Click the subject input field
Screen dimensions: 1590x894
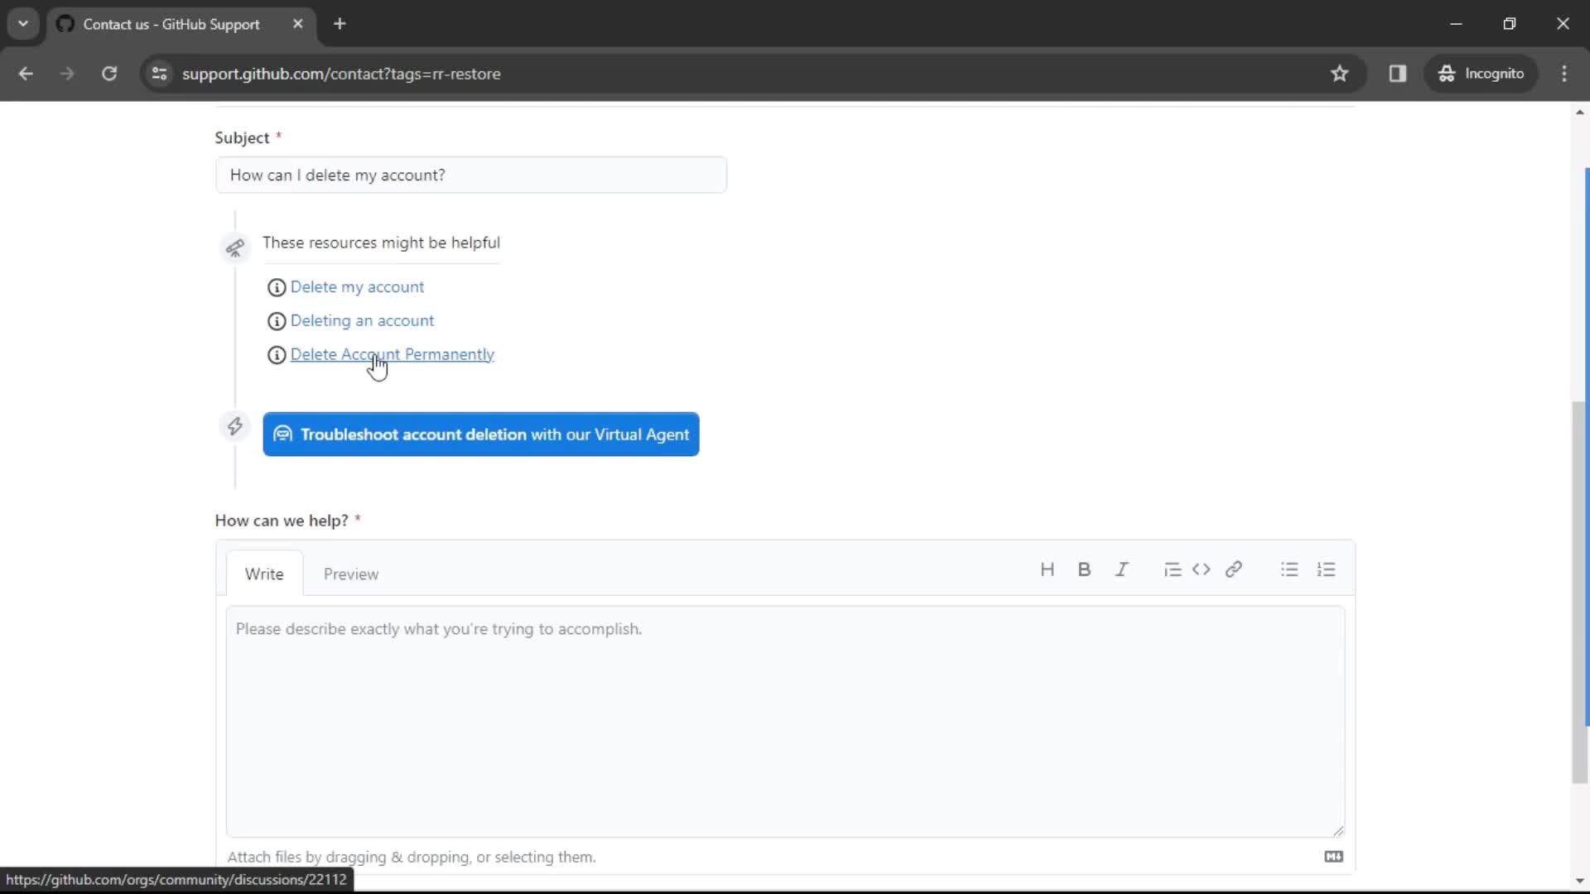coord(470,175)
